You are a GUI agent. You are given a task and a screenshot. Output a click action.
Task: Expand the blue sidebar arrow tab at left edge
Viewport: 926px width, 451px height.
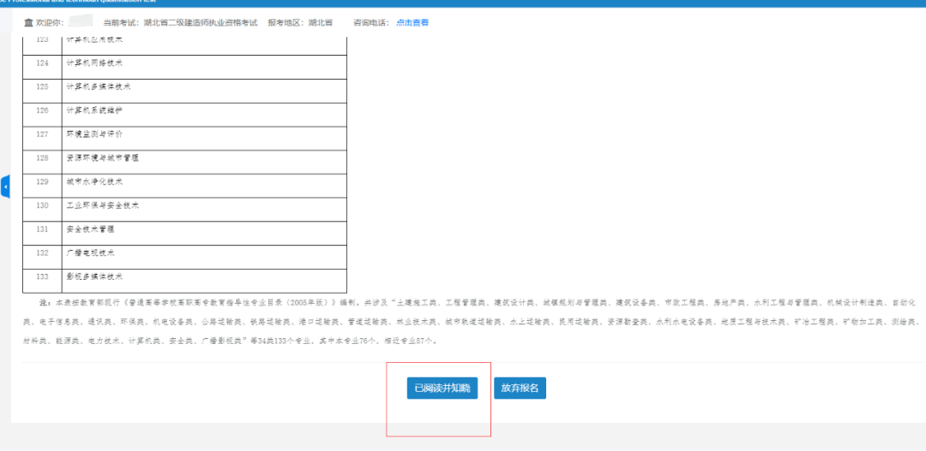(5, 187)
